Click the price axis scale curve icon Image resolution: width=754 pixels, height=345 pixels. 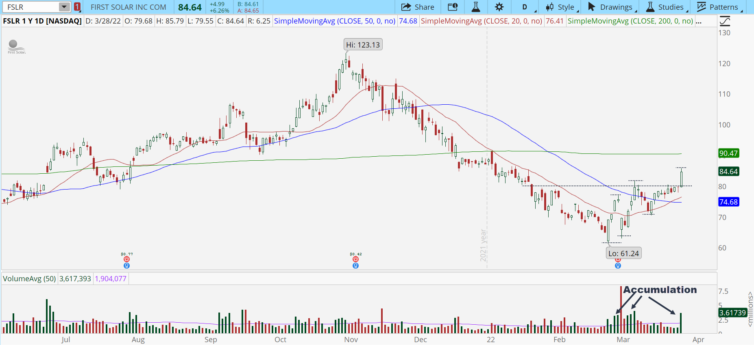tap(725, 21)
